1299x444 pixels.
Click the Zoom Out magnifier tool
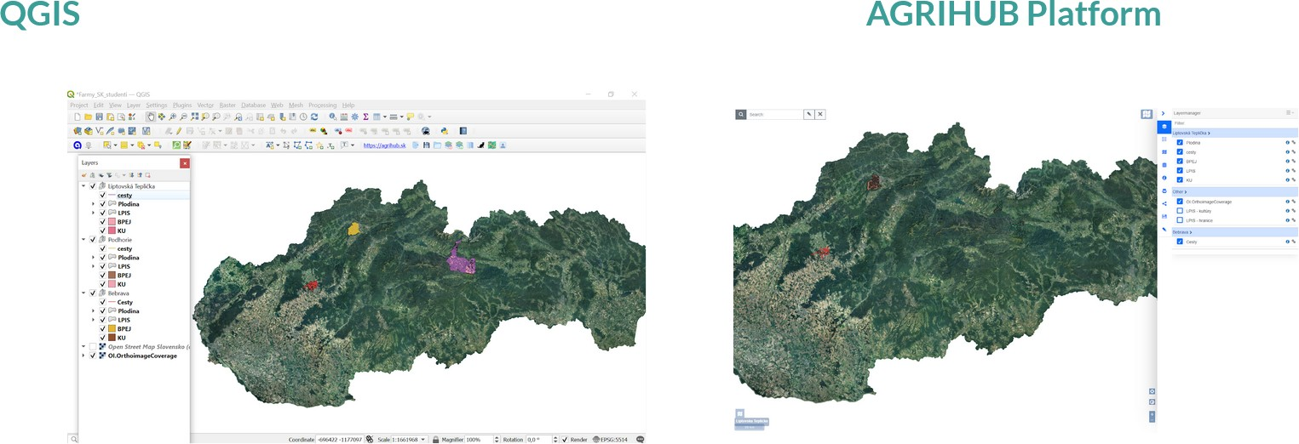(183, 117)
